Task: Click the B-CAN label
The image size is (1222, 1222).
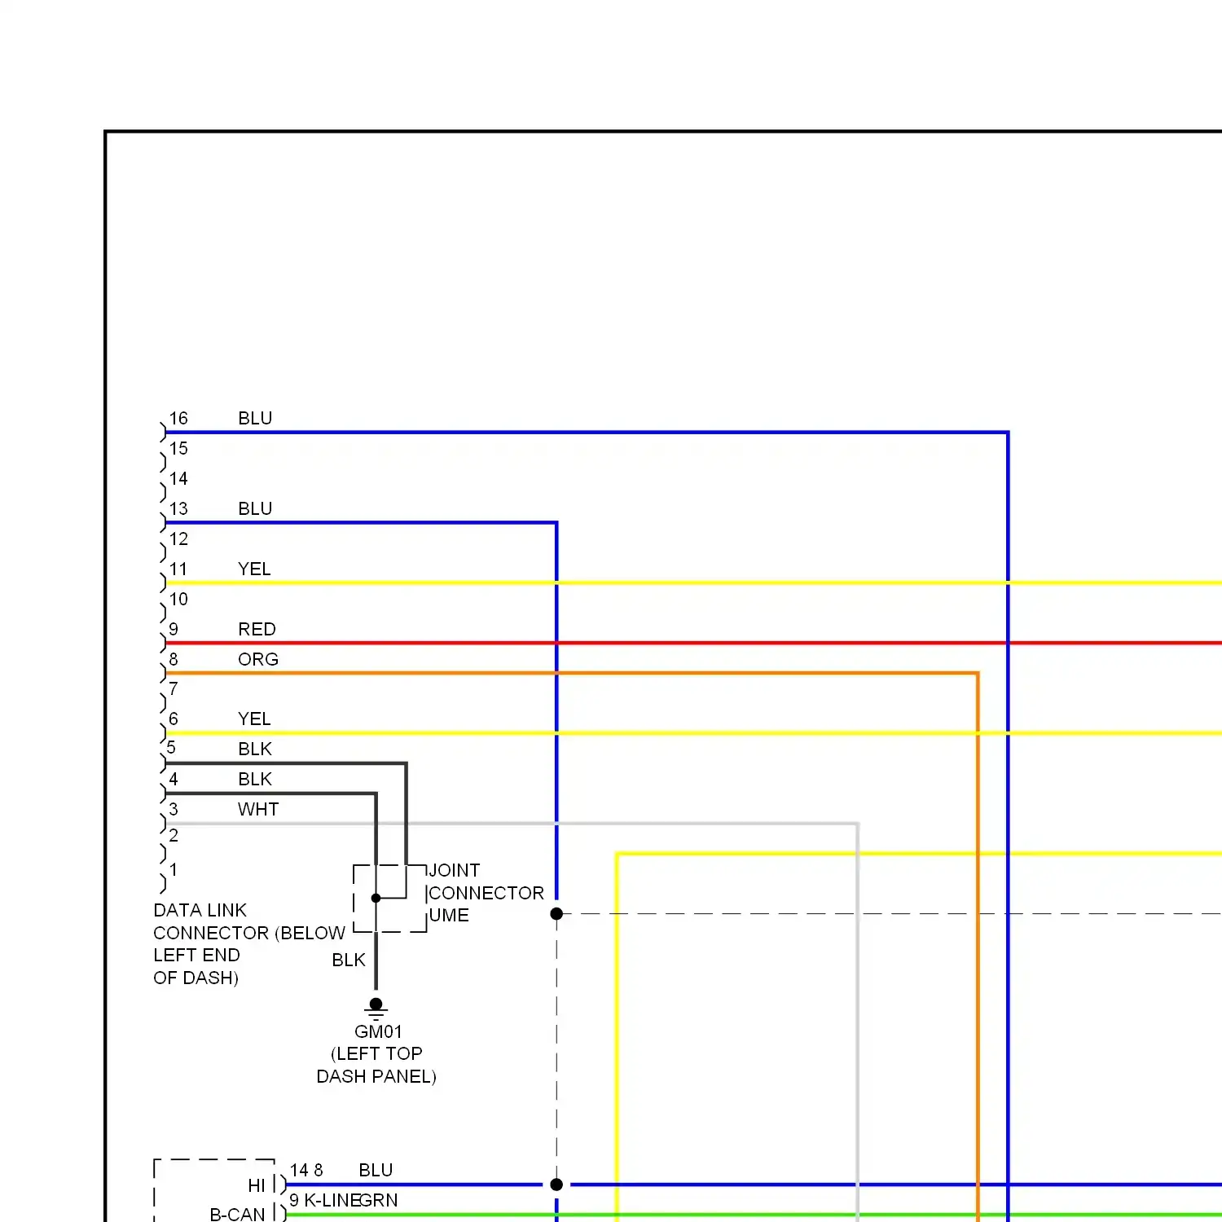Action: pyautogui.click(x=237, y=1215)
